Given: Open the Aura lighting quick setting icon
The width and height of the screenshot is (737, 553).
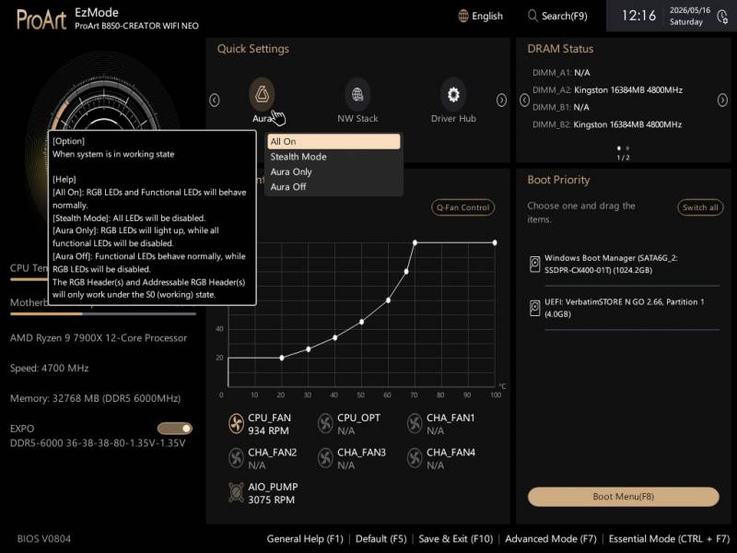Looking at the screenshot, I should (x=262, y=94).
